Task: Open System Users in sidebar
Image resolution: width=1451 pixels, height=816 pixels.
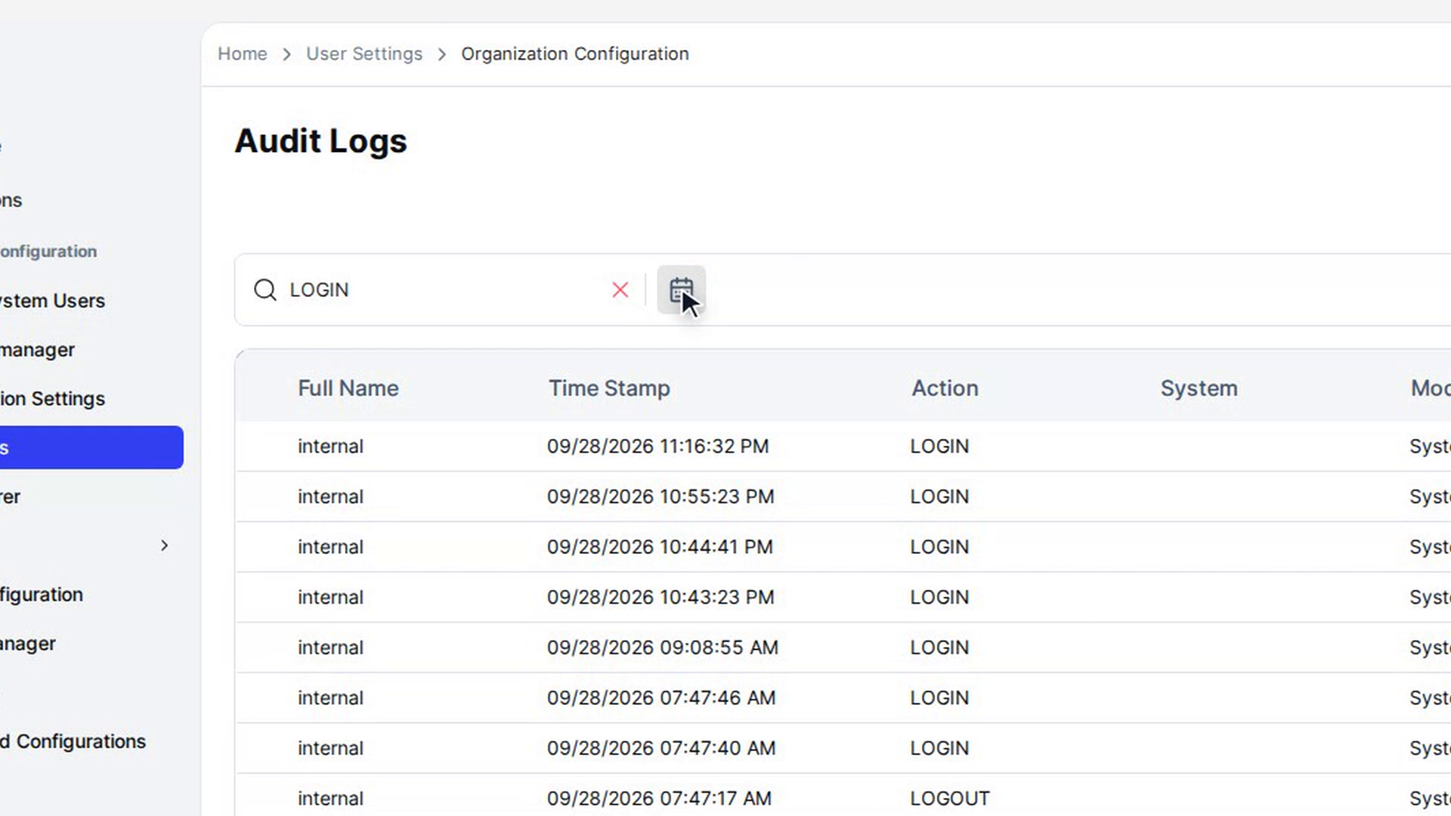Action: tap(53, 301)
